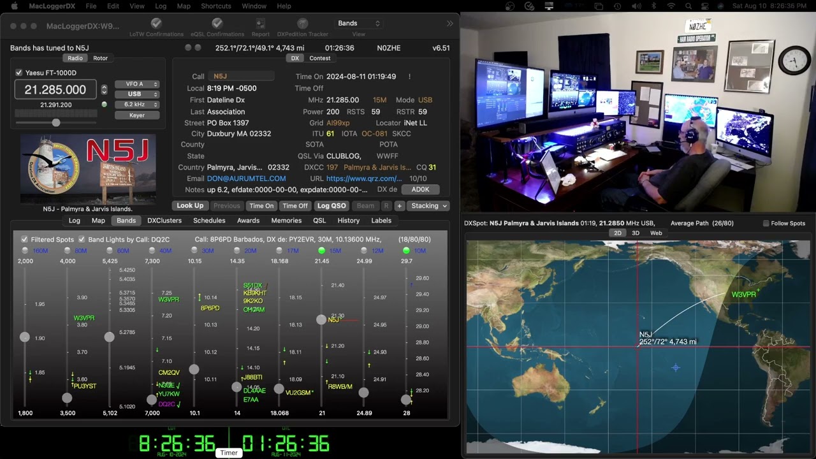
Task: Click the 15M band slider knob at N5J
Action: pos(321,319)
